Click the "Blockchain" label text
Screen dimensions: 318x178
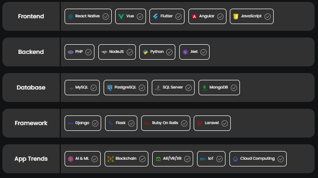tap(126, 158)
